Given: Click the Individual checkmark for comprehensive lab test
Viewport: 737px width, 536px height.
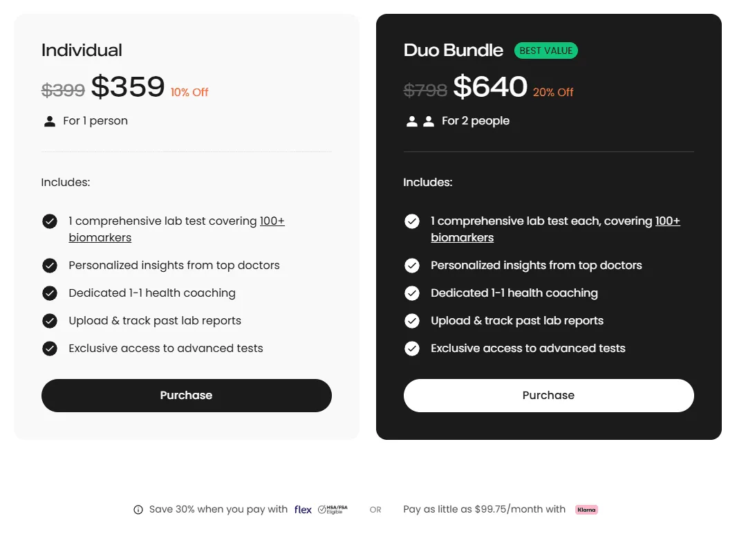Looking at the screenshot, I should tap(50, 221).
